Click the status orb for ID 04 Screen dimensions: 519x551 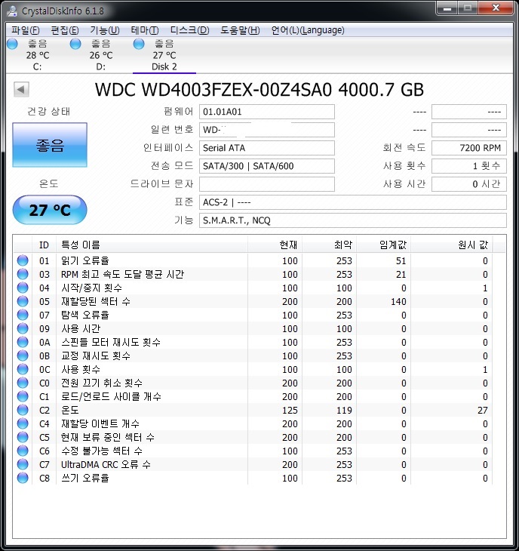[x=23, y=288]
